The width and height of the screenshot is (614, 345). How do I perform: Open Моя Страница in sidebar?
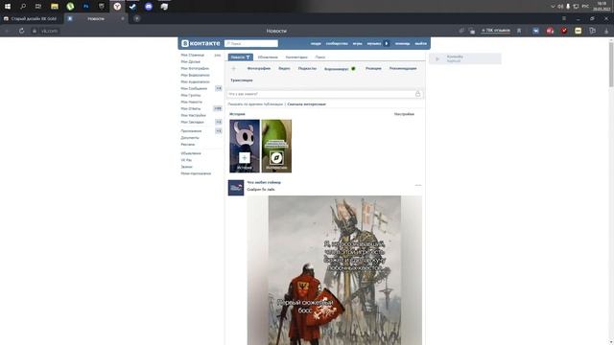(x=192, y=56)
